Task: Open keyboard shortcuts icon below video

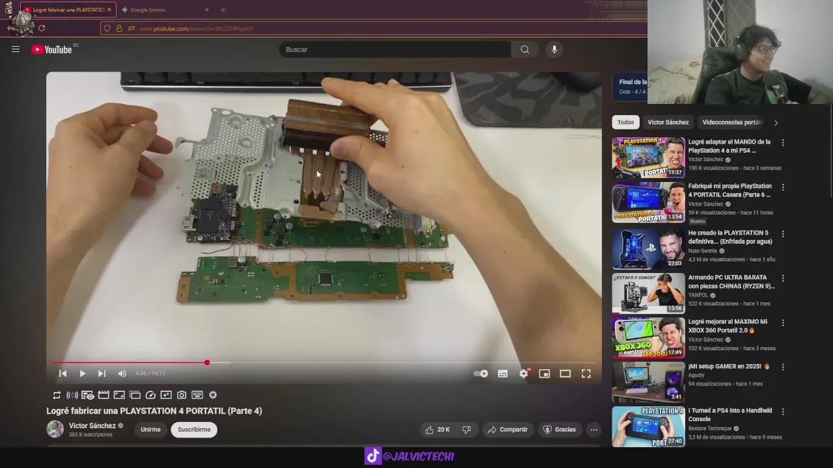Action: [x=197, y=395]
